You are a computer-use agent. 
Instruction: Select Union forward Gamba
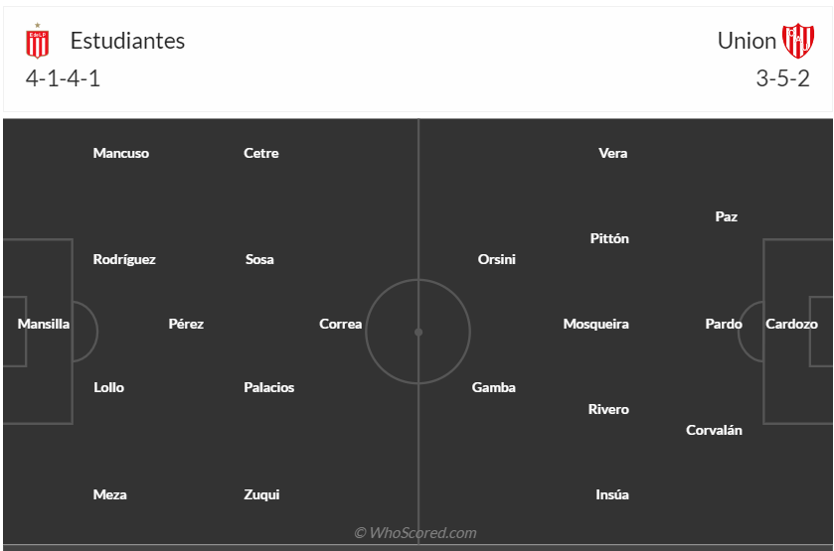[x=494, y=387]
